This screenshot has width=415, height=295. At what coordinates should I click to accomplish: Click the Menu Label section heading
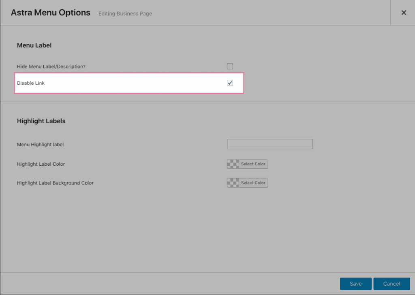[34, 45]
